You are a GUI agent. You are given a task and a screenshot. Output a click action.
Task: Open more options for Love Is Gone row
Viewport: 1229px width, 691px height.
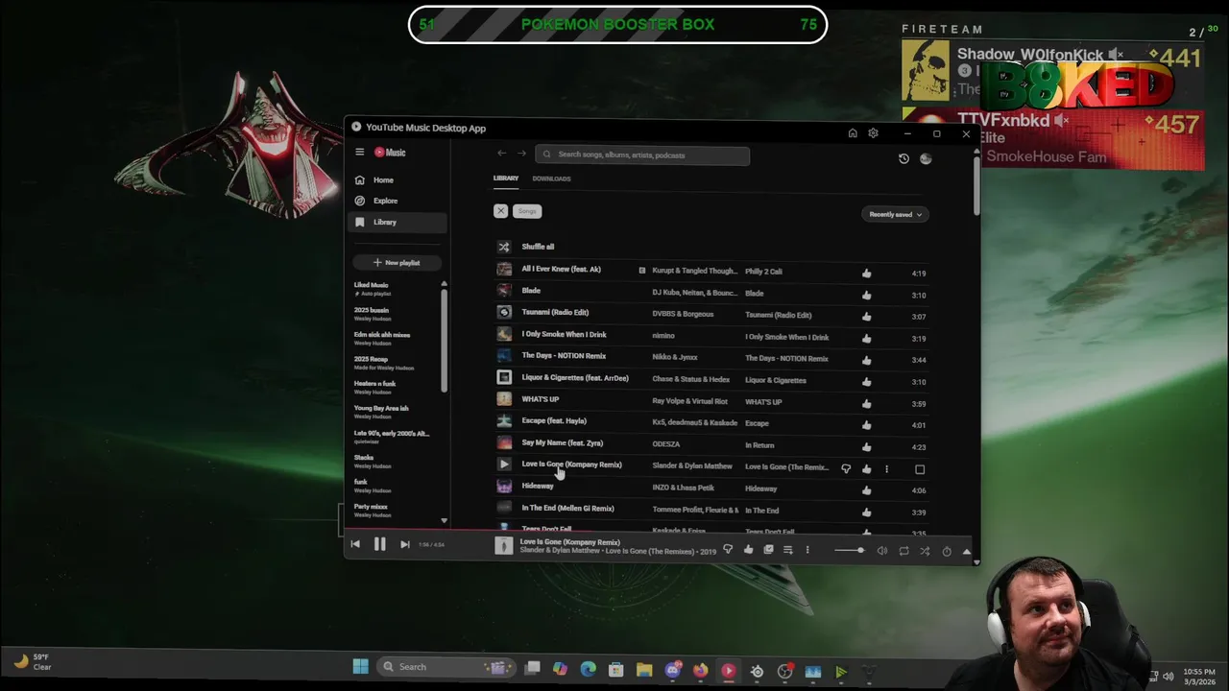click(x=886, y=468)
